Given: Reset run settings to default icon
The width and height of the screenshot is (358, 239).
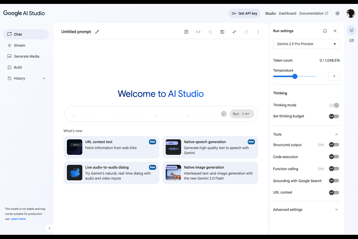Looking at the screenshot, I should (x=325, y=31).
